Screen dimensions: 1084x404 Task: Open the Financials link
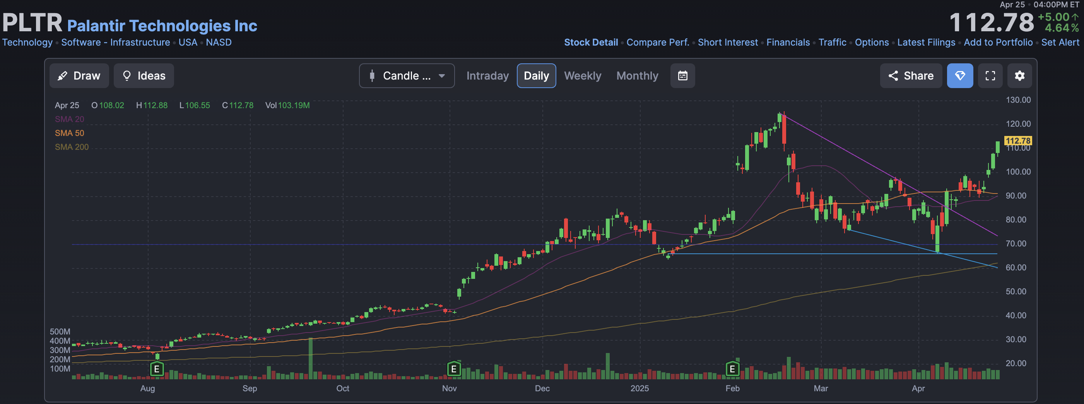point(788,42)
